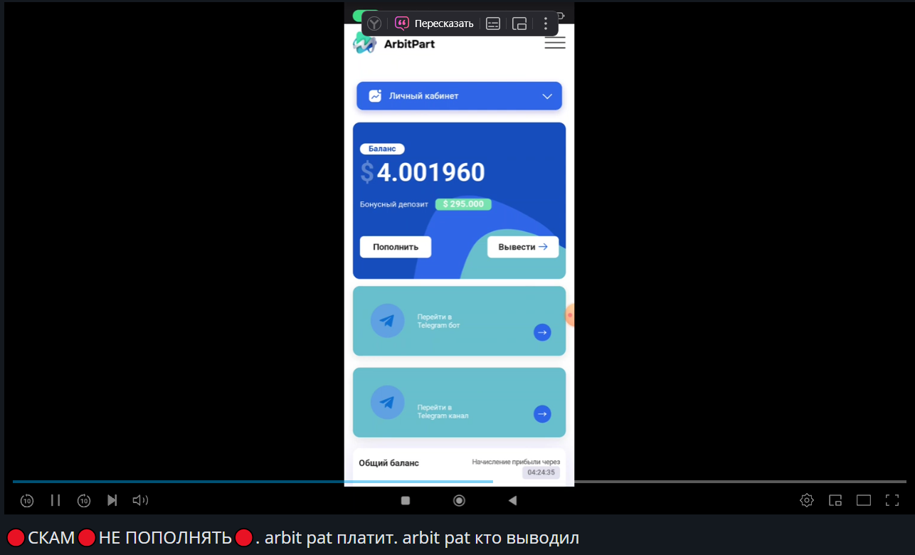The height and width of the screenshot is (555, 915).
Task: Jump to the next video
Action: click(112, 500)
